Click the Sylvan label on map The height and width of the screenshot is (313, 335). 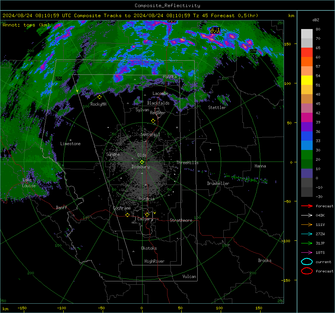(142, 110)
